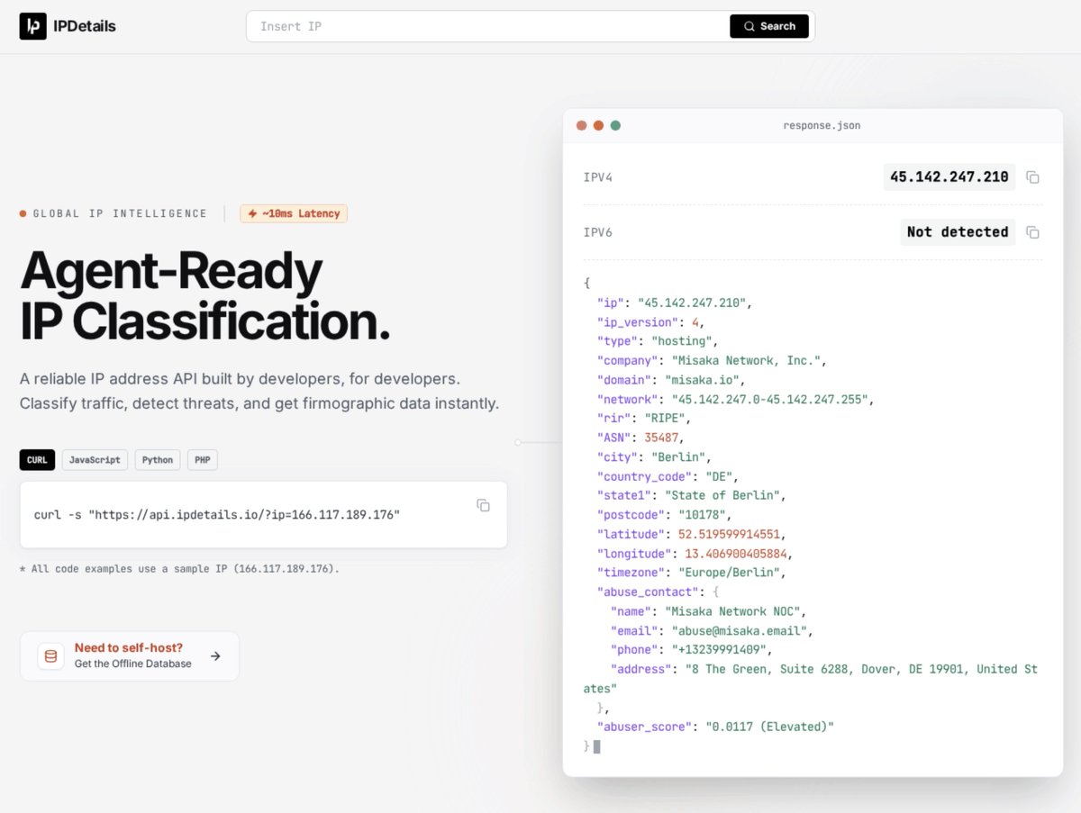Image resolution: width=1081 pixels, height=813 pixels.
Task: Click the orange dot in response.json window
Action: [598, 125]
